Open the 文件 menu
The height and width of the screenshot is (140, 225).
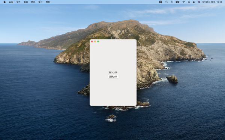coord(18,2)
